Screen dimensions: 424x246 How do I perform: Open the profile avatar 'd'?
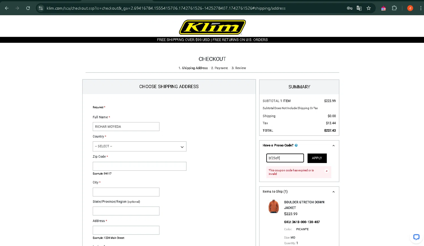click(x=410, y=8)
